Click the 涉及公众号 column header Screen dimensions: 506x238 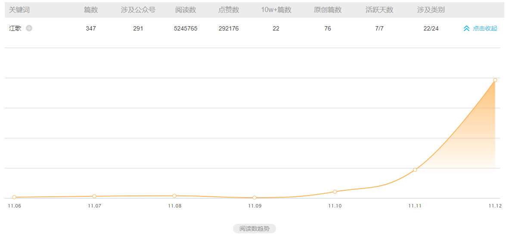pos(138,10)
